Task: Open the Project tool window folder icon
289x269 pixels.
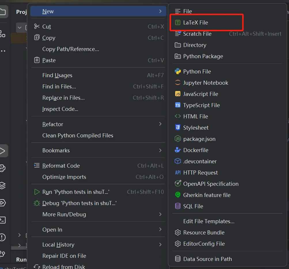Action: [3, 12]
